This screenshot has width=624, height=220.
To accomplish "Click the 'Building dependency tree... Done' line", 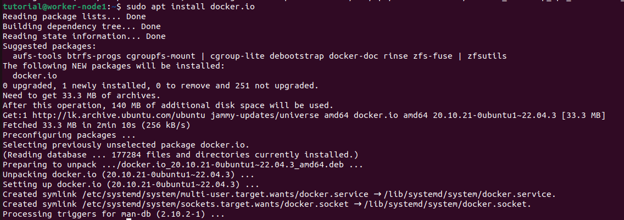I will pyautogui.click(x=81, y=26).
